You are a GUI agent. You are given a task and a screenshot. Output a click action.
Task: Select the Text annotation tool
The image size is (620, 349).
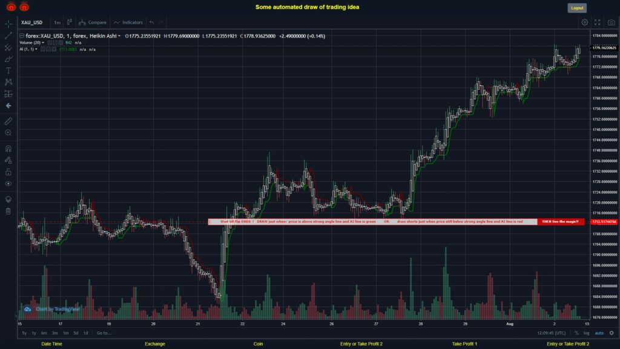8,70
